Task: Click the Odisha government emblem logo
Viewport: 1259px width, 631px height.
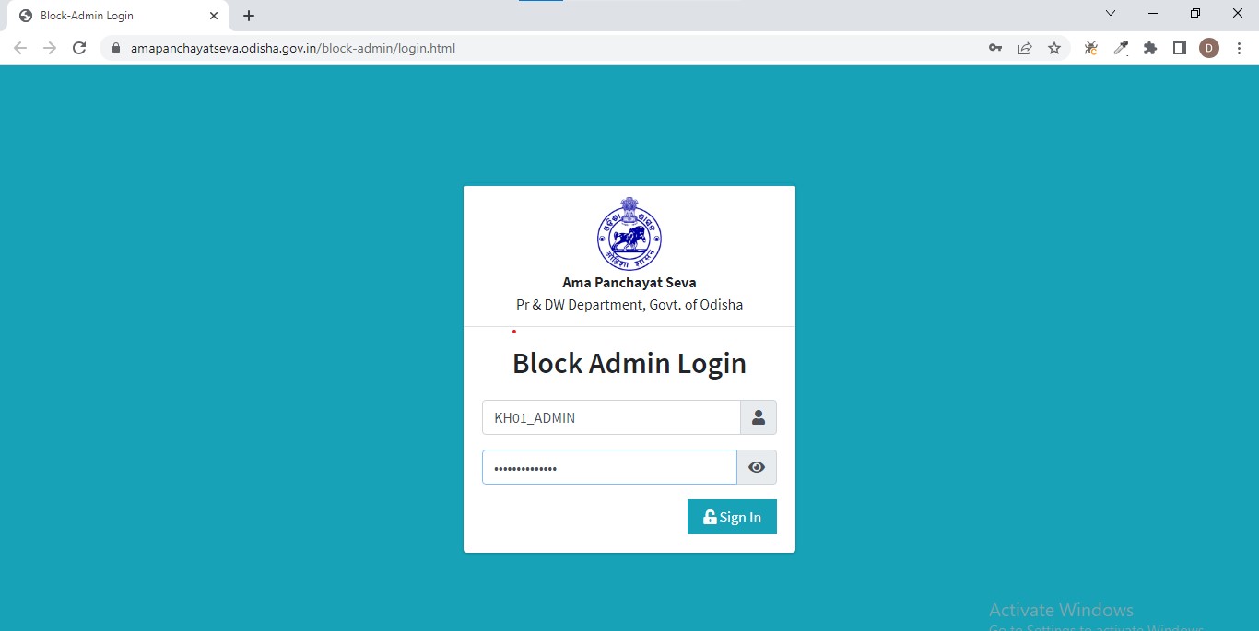Action: coord(629,233)
